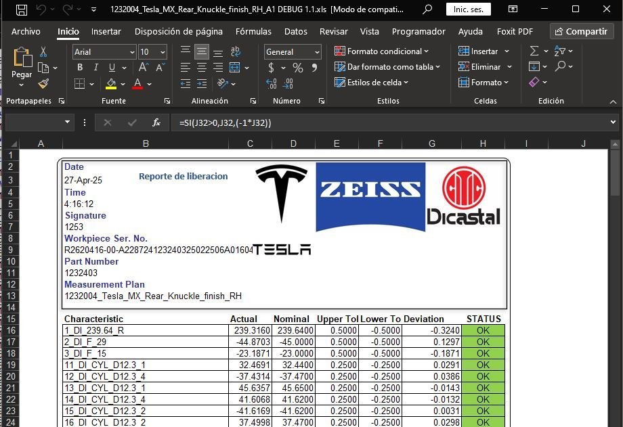This screenshot has height=427, width=623.
Task: Click the Inic. ses. sign-in button
Action: coord(469,9)
